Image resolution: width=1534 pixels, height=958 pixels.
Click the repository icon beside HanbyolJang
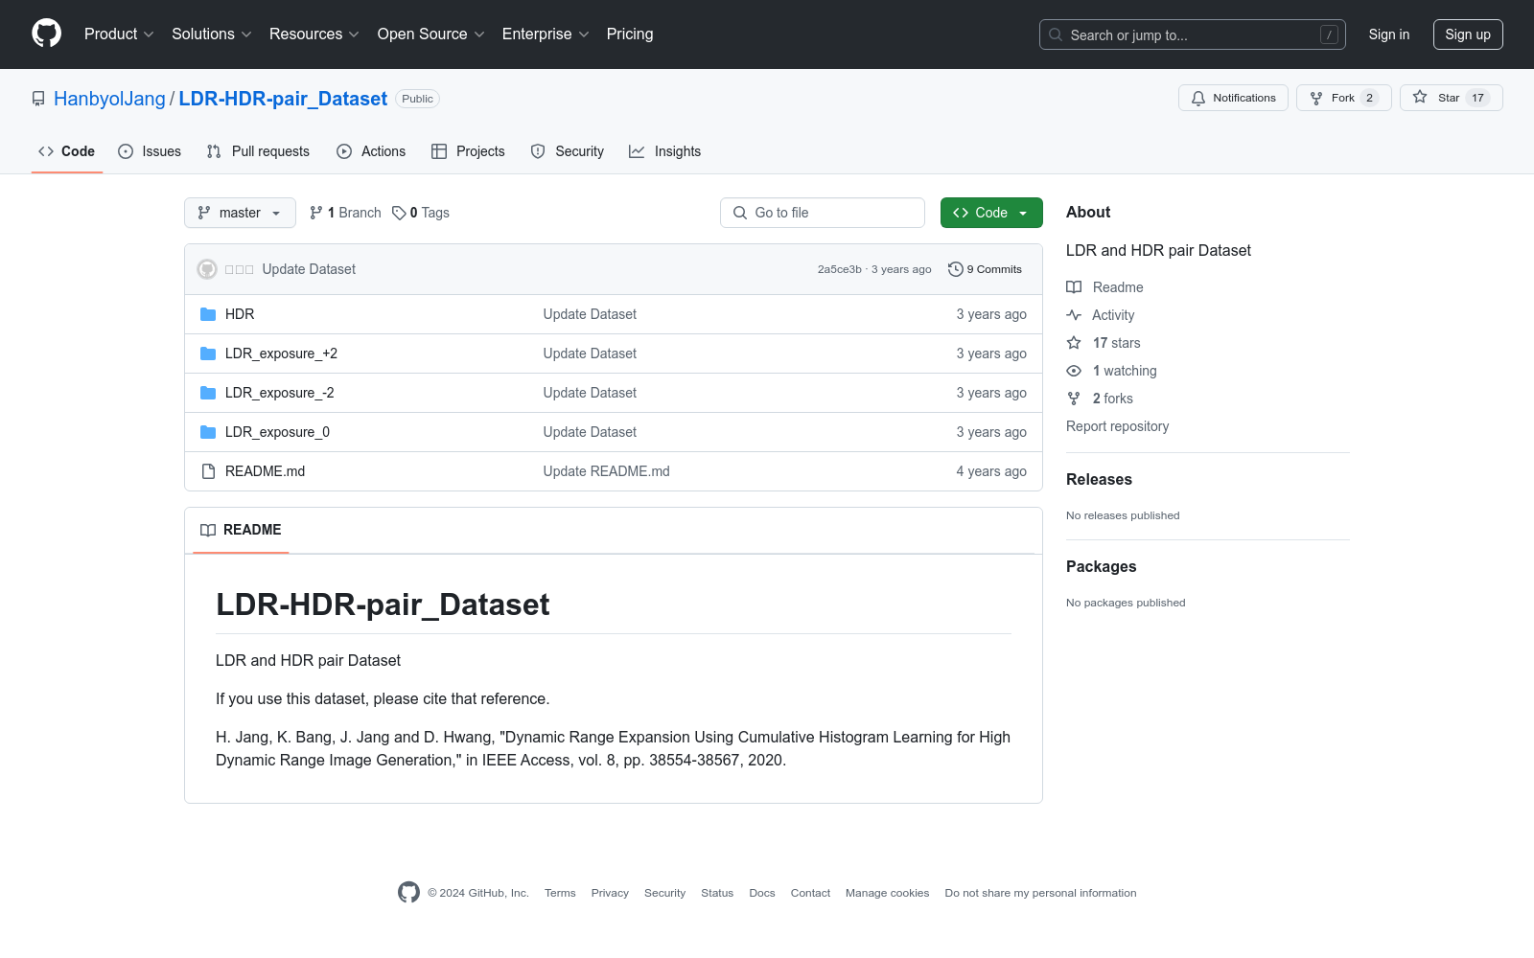click(38, 99)
